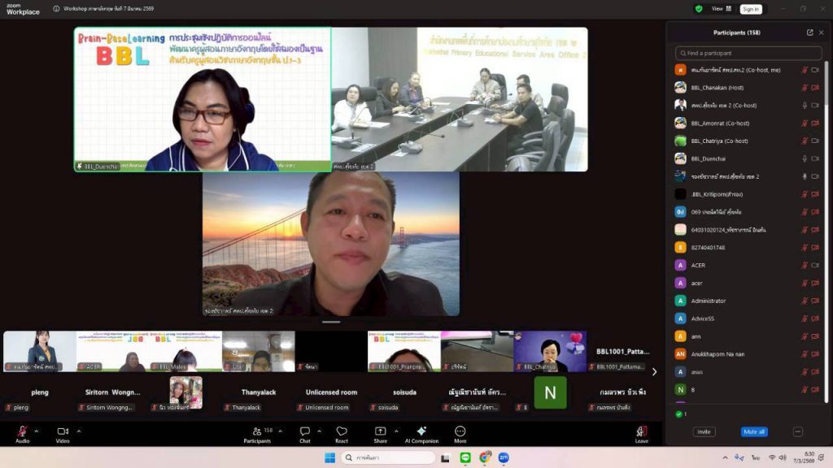
Task: Click the Invite button in Participants panel
Action: (704, 431)
